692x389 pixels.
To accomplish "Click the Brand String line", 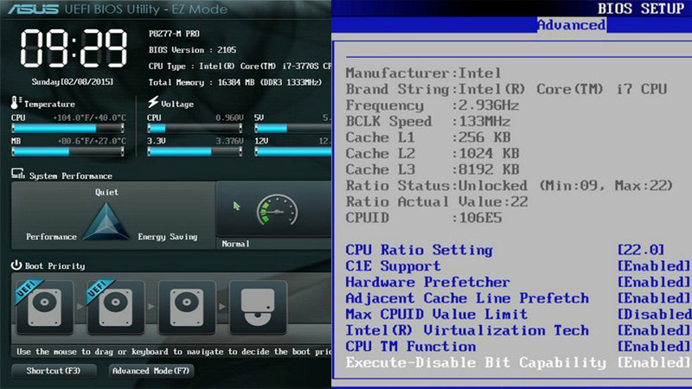I will 506,89.
